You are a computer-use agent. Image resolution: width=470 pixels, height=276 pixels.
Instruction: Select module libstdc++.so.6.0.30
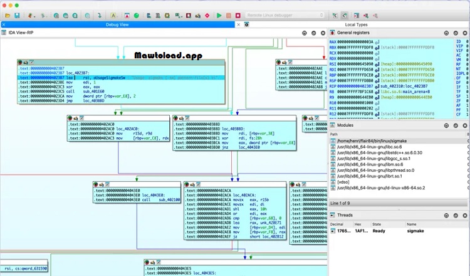(380, 152)
